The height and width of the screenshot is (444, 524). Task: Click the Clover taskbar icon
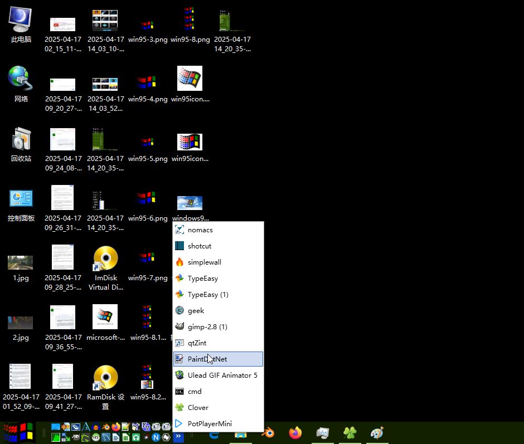(x=349, y=432)
